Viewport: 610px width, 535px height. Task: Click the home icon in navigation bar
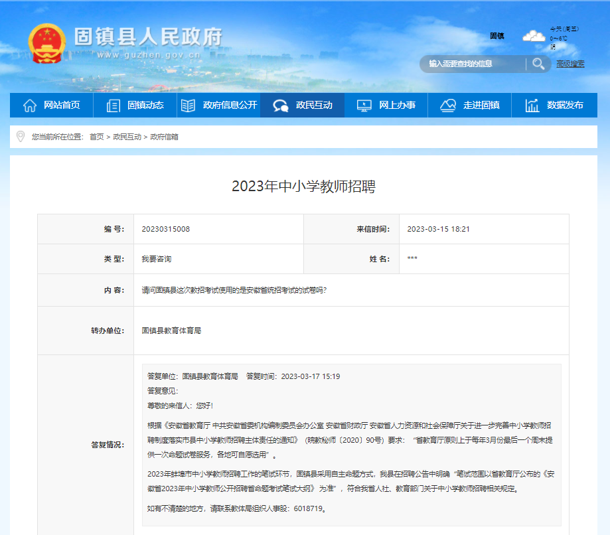(x=30, y=106)
